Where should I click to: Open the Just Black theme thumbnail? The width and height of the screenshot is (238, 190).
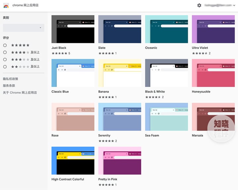point(73,29)
